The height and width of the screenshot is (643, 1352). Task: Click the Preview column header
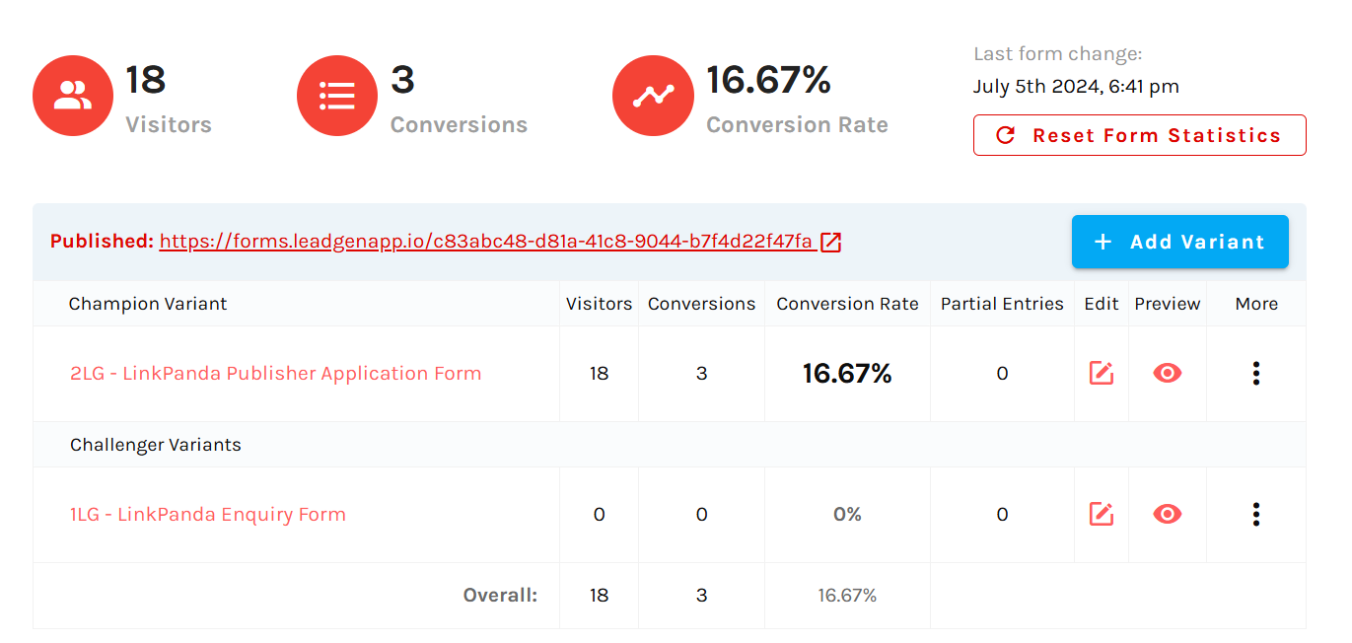pos(1168,304)
